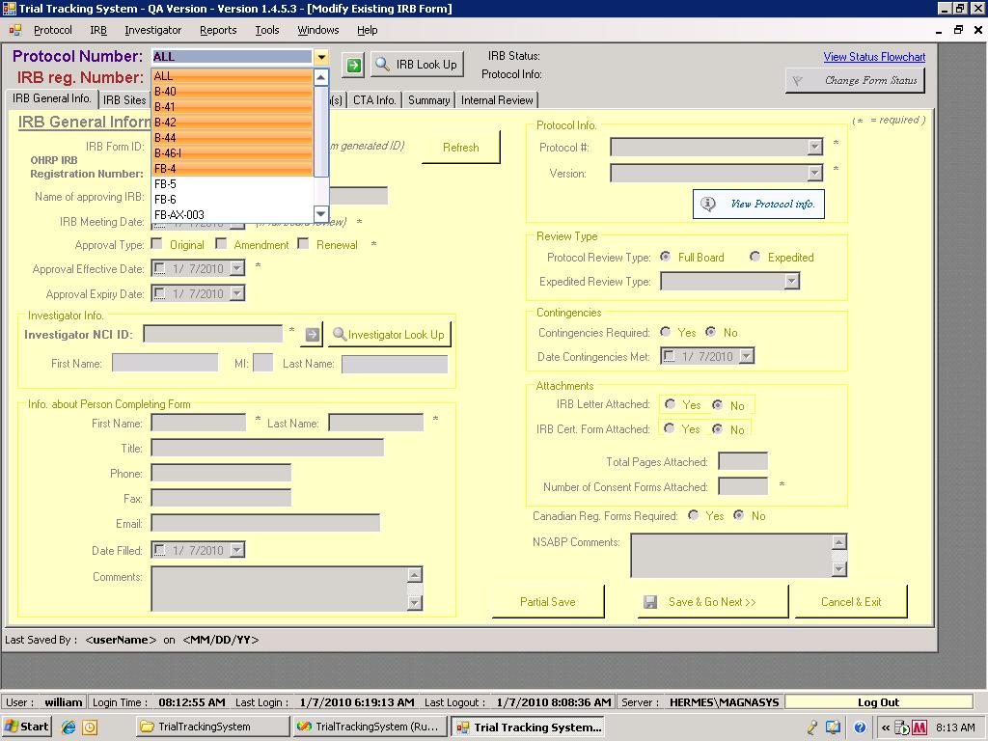Switch to the CTA Info. tab
Image resolution: width=988 pixels, height=741 pixels.
tap(374, 100)
